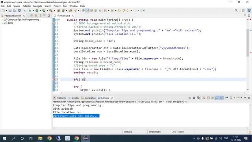Click the Next Annotation icon
The width and height of the screenshot is (252, 142).
click(105, 11)
